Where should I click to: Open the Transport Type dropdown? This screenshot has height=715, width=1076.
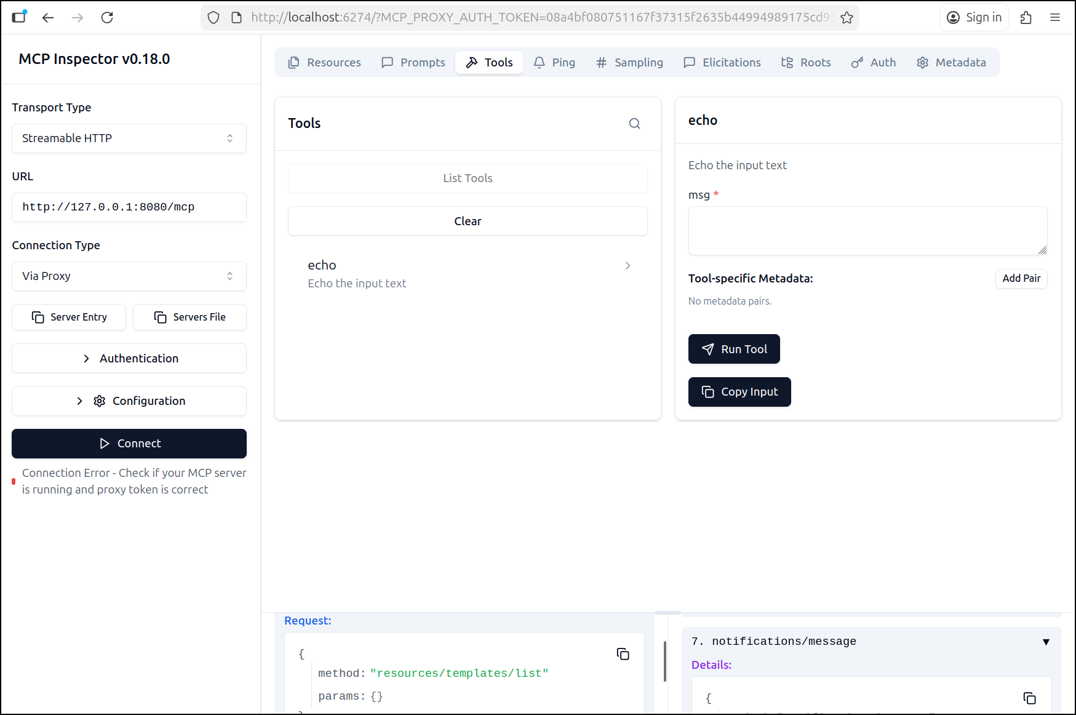coord(129,138)
